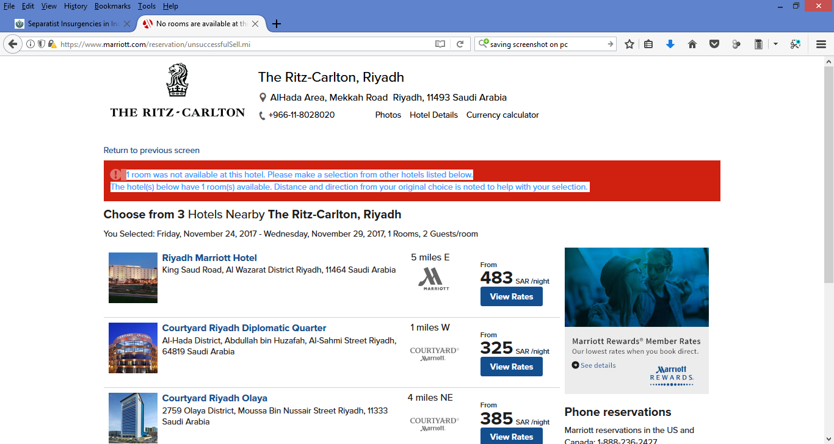Enable Reader View icon in the address bar
The image size is (834, 444).
pos(440,44)
